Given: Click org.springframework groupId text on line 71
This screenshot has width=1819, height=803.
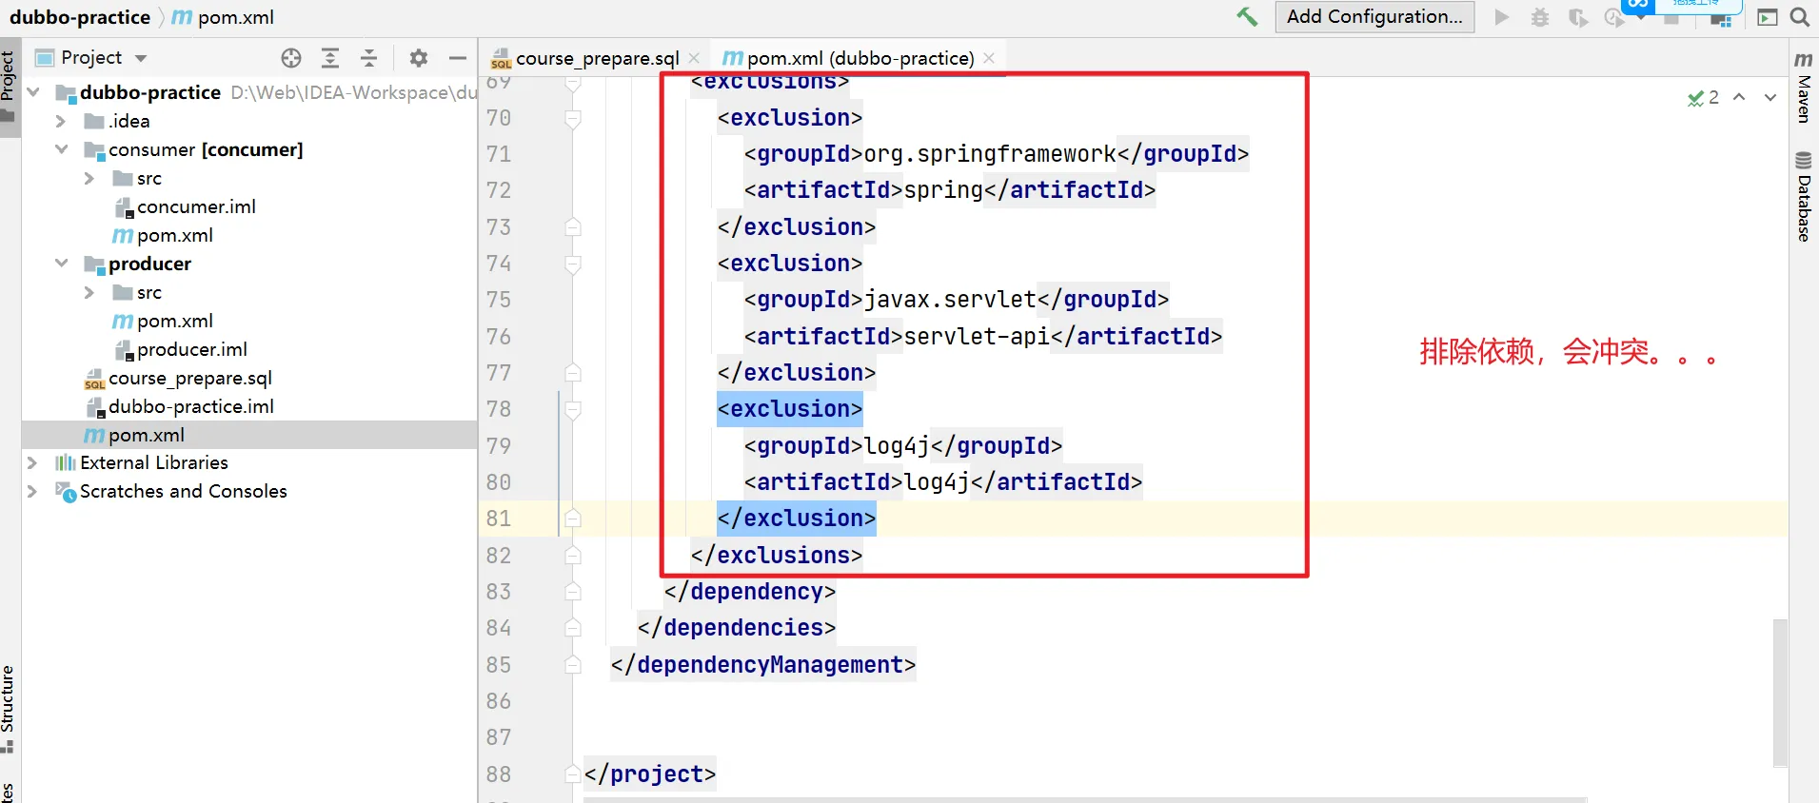Looking at the screenshot, I should pos(990,154).
